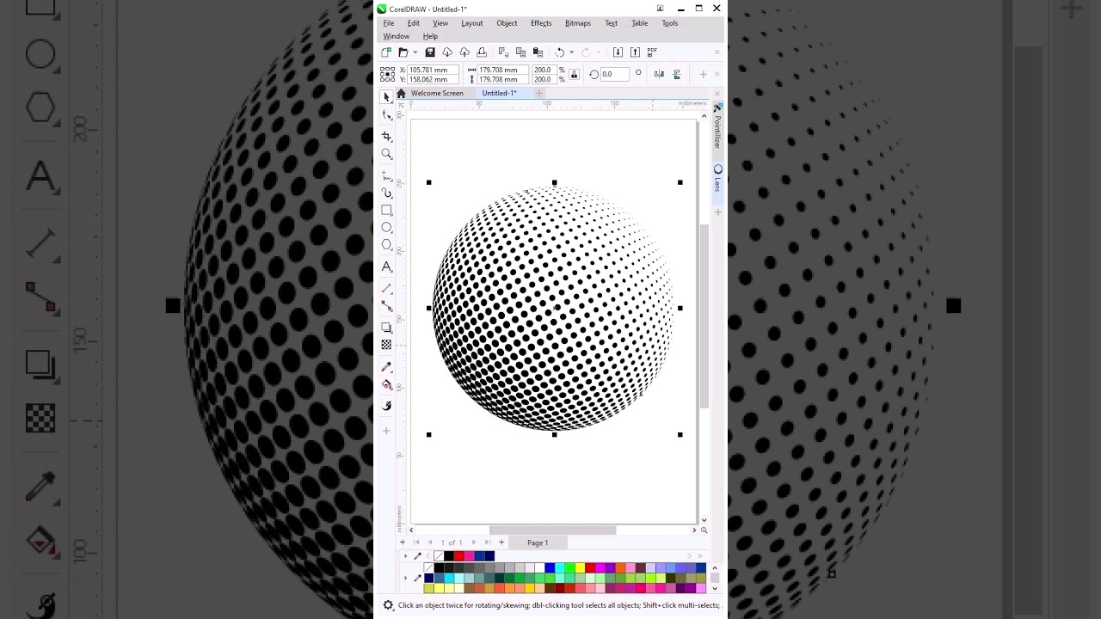Screen dimensions: 1101x619
Task: Select the Connector tool
Action: 386,305
